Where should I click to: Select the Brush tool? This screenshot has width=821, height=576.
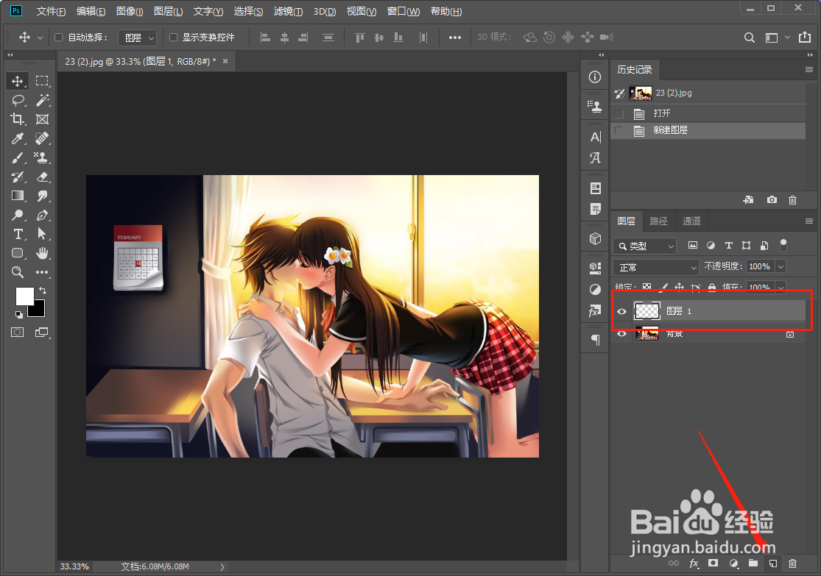(x=17, y=157)
